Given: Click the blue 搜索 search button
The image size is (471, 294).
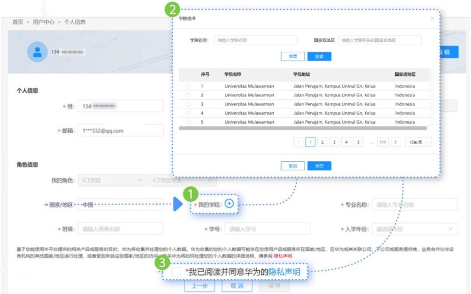Looking at the screenshot, I should 319,57.
